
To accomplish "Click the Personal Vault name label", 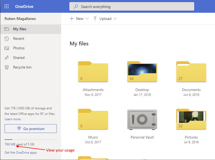I will [x=142, y=137].
